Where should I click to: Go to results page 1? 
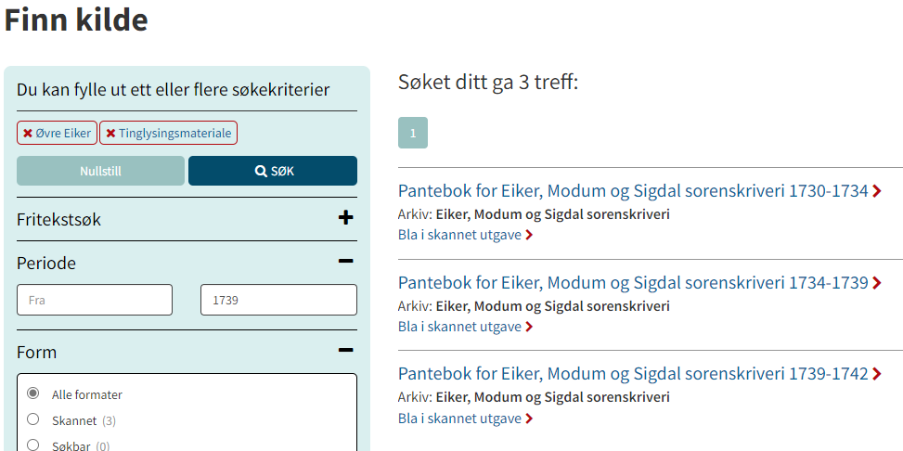click(413, 133)
